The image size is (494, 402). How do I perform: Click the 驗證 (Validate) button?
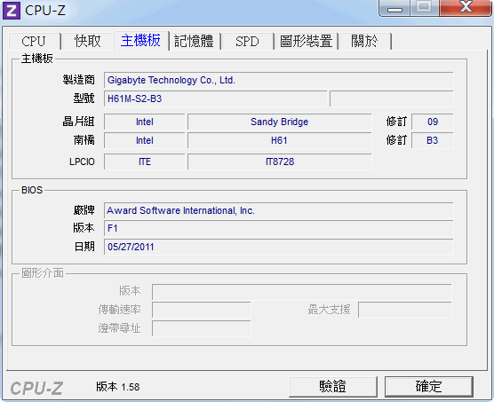click(333, 386)
